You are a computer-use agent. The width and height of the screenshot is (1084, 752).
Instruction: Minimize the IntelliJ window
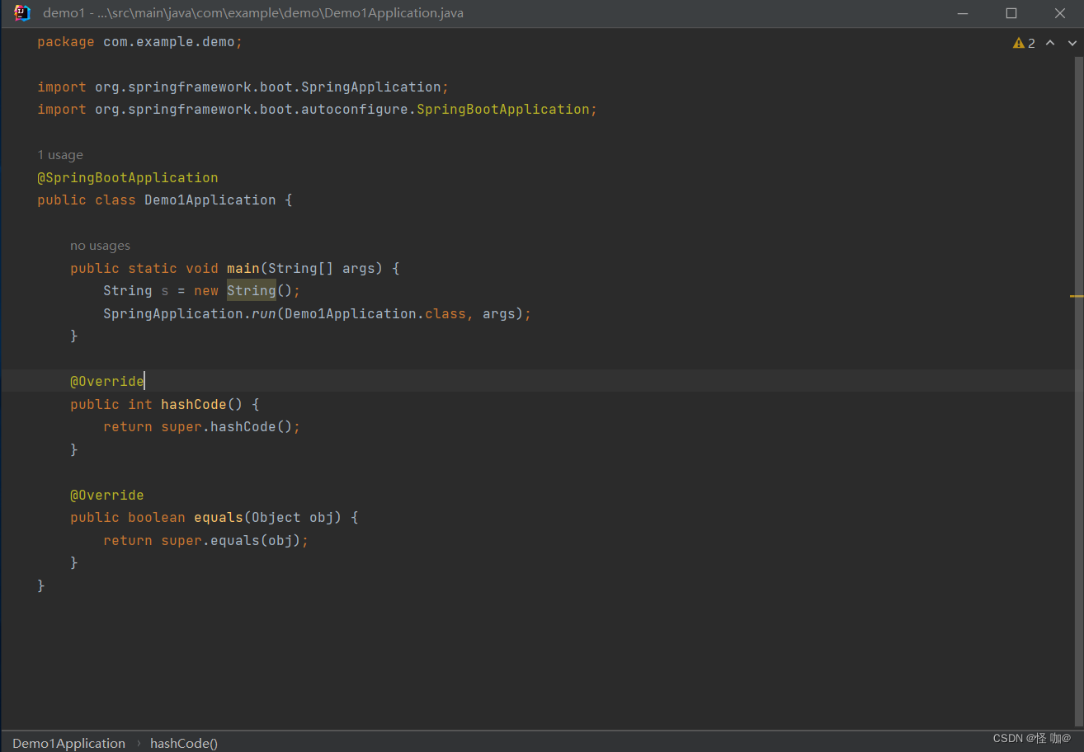963,13
